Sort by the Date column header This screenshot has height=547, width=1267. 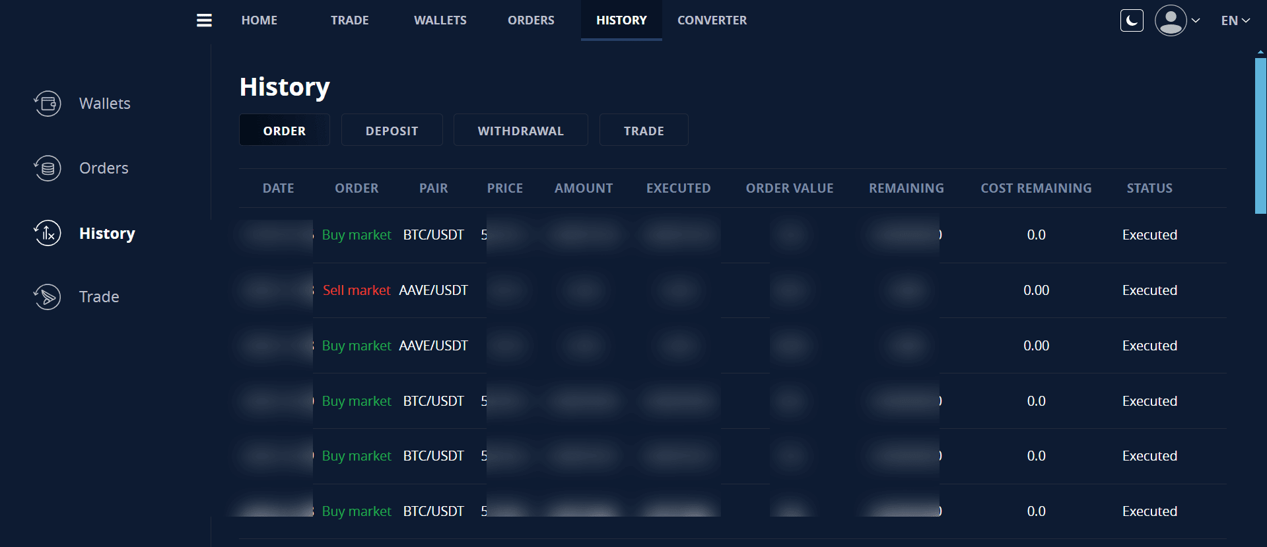pos(278,188)
